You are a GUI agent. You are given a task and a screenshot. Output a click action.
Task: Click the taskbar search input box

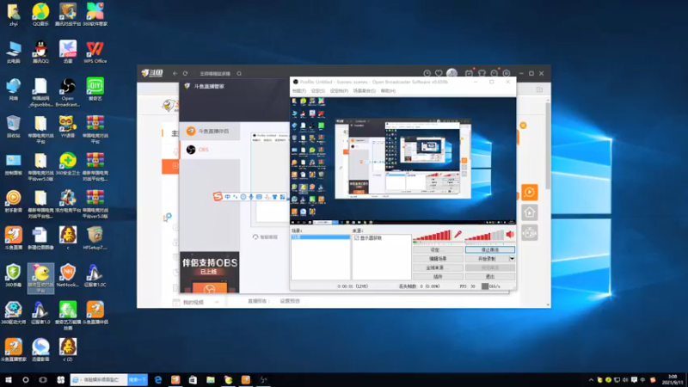click(x=99, y=380)
